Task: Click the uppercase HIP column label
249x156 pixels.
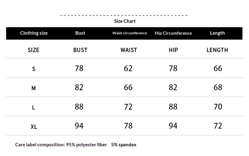Action: click(173, 50)
